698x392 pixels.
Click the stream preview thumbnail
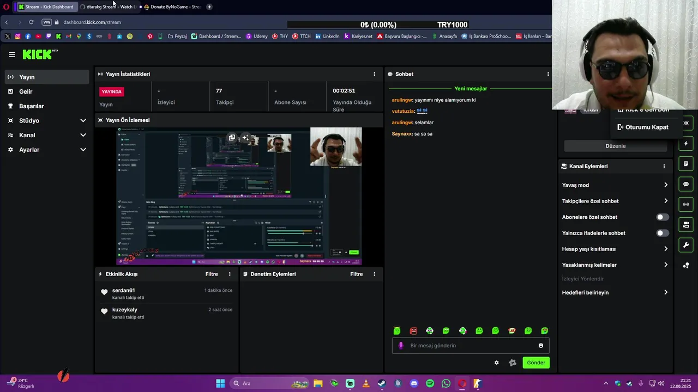[239, 197]
